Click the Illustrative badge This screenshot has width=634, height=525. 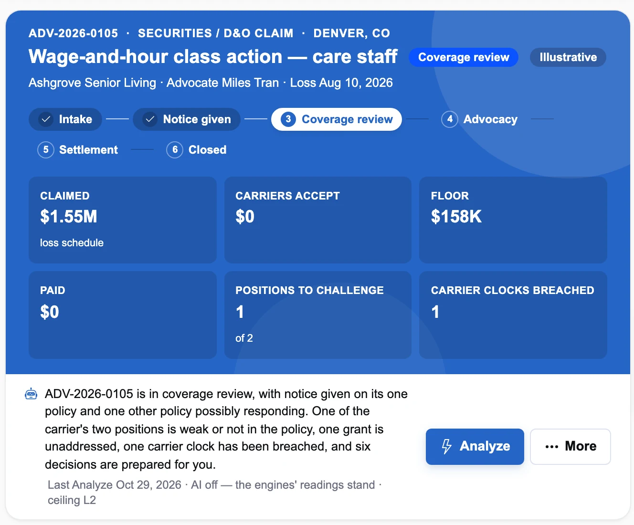click(x=568, y=57)
